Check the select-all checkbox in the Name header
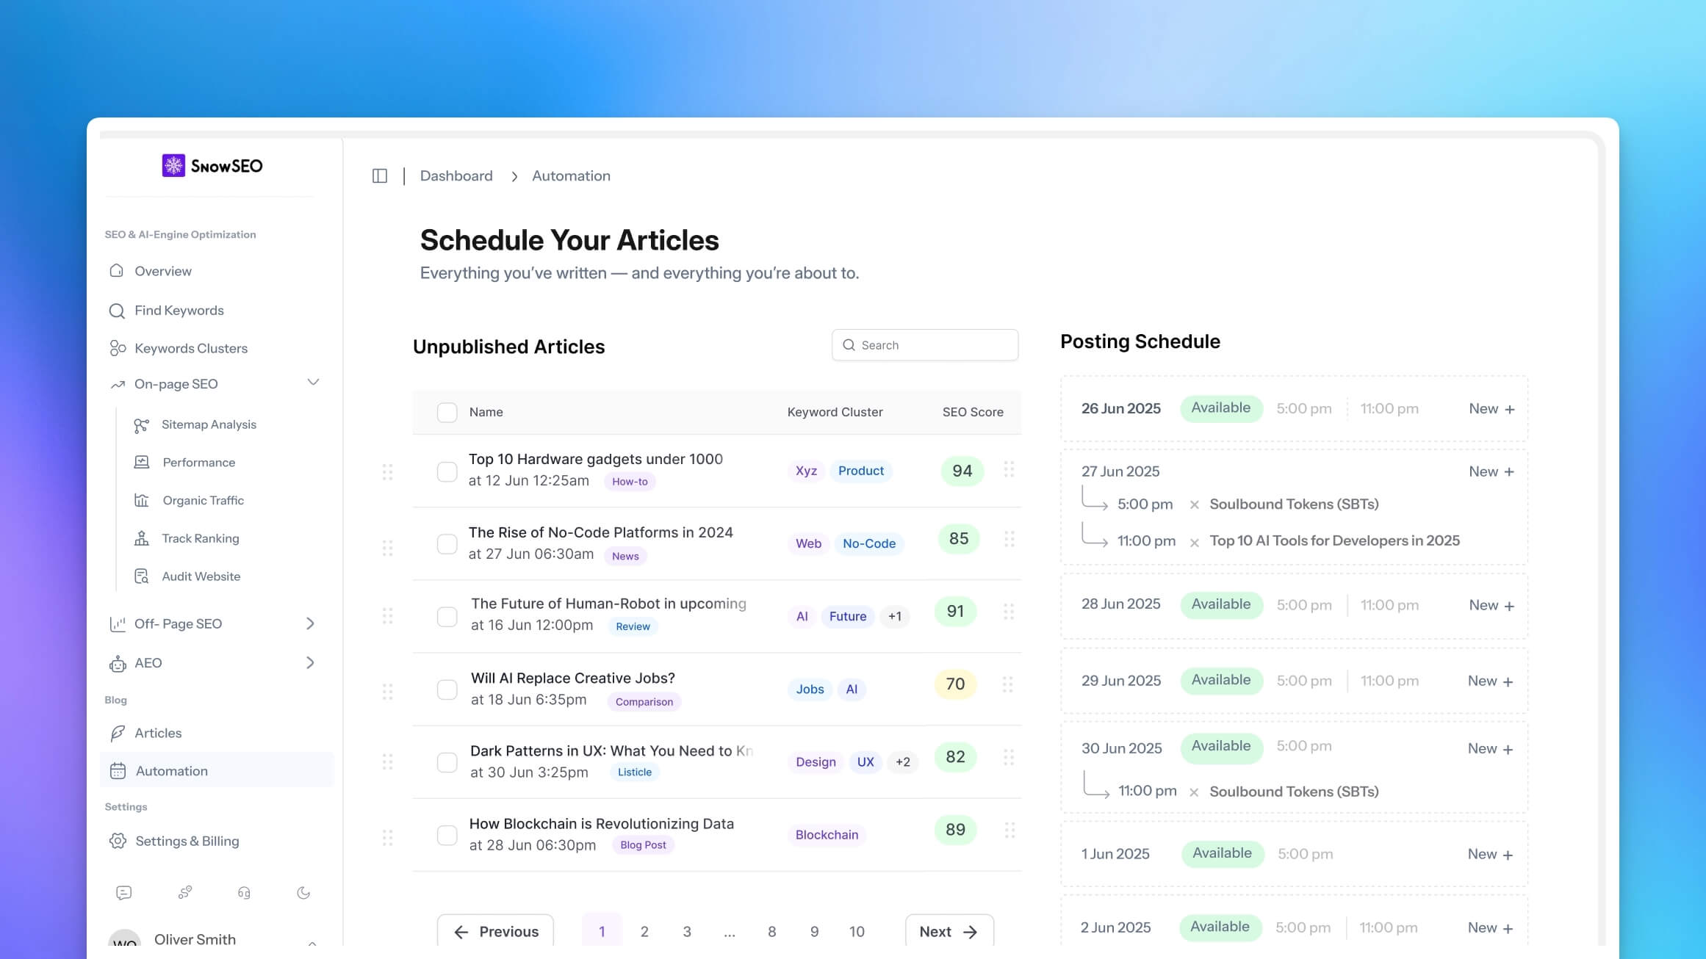The height and width of the screenshot is (959, 1706). click(x=447, y=412)
